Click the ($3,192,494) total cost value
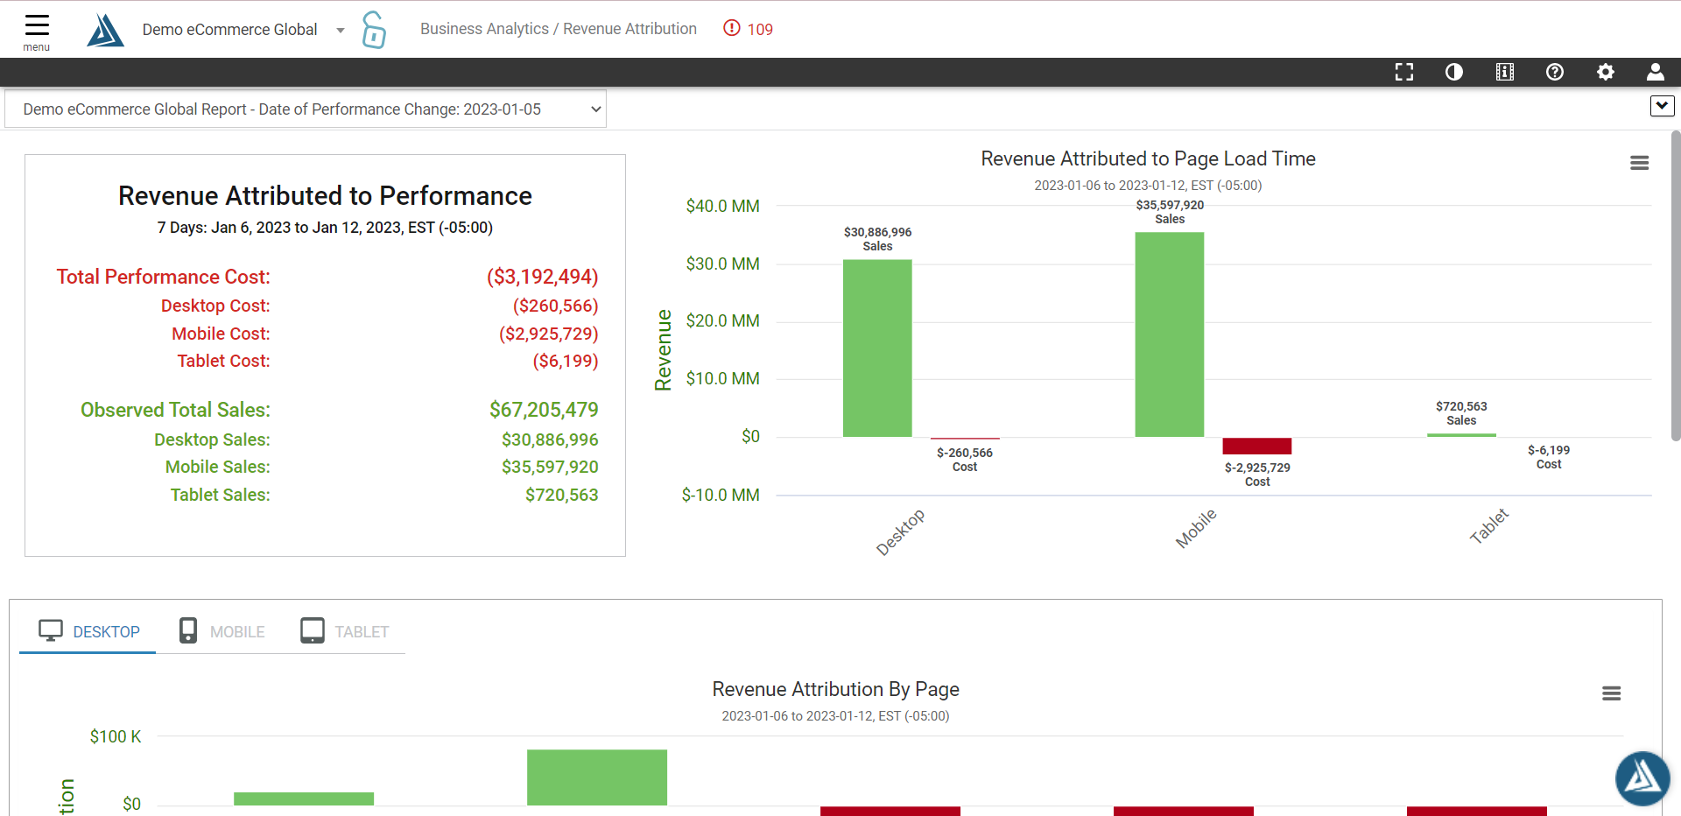This screenshot has width=1681, height=816. click(x=542, y=277)
